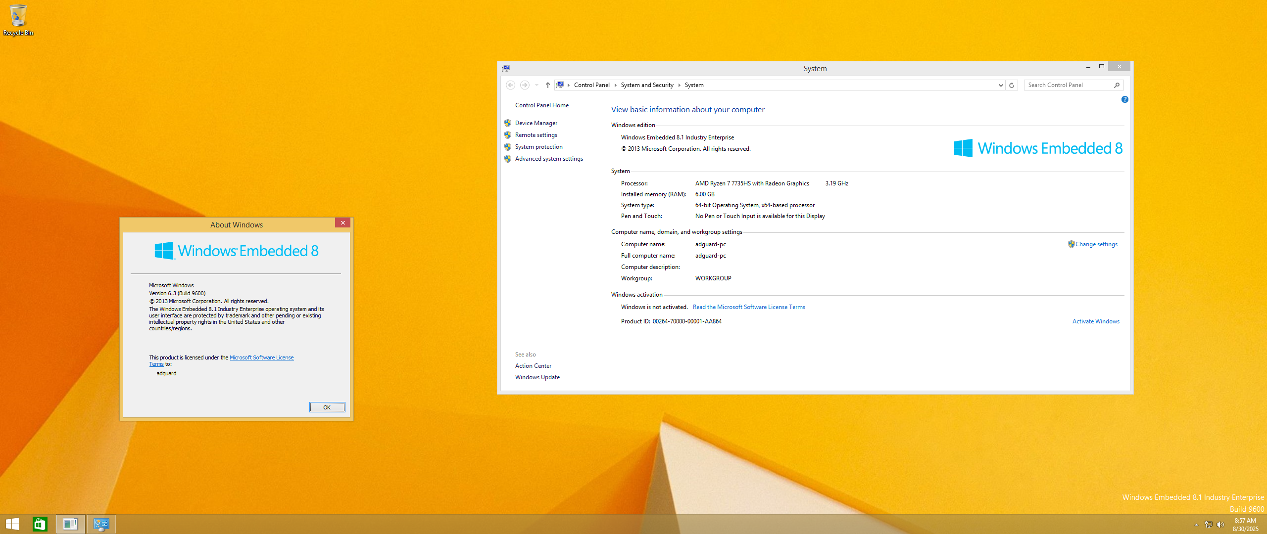The height and width of the screenshot is (534, 1267).
Task: Select Windows Embedded 8.1 Industry Enterprise edition text
Action: 678,137
